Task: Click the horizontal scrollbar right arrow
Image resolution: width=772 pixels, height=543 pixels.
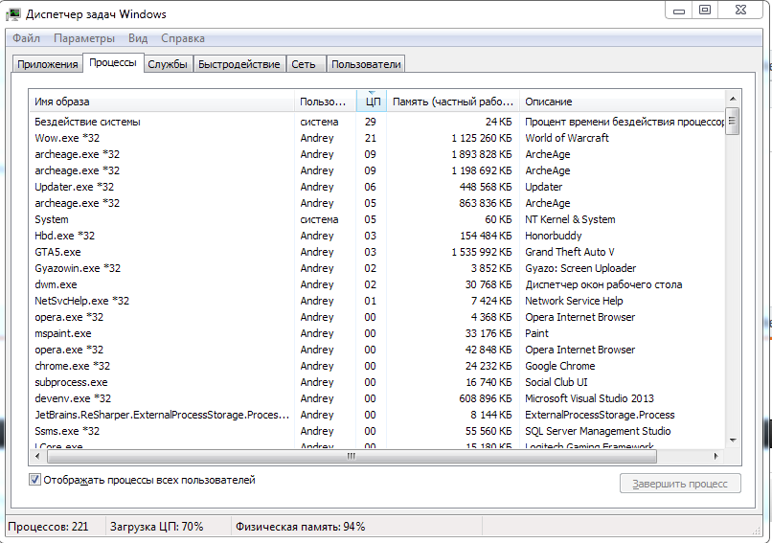Action: (x=716, y=457)
